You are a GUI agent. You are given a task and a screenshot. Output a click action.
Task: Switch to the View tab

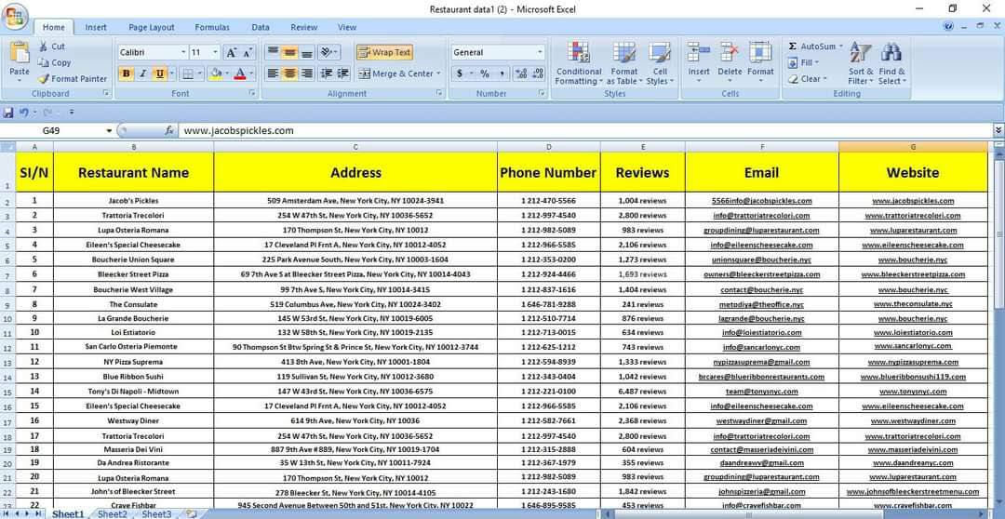click(x=347, y=28)
